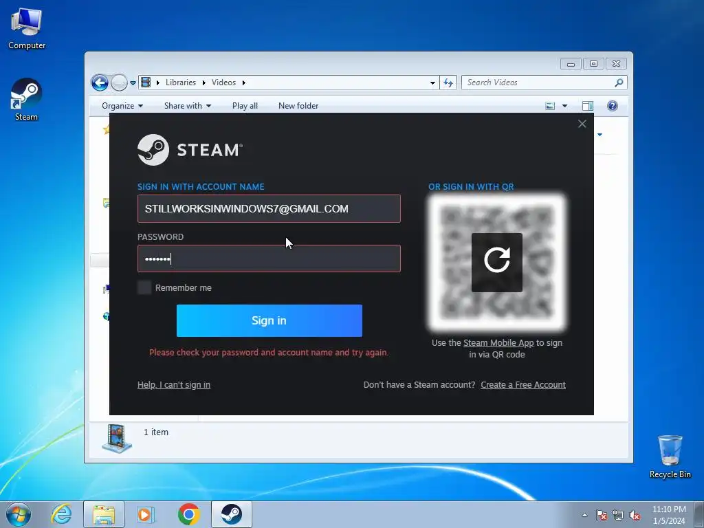
Task: Toggle the Explorer preview pane
Action: point(587,106)
